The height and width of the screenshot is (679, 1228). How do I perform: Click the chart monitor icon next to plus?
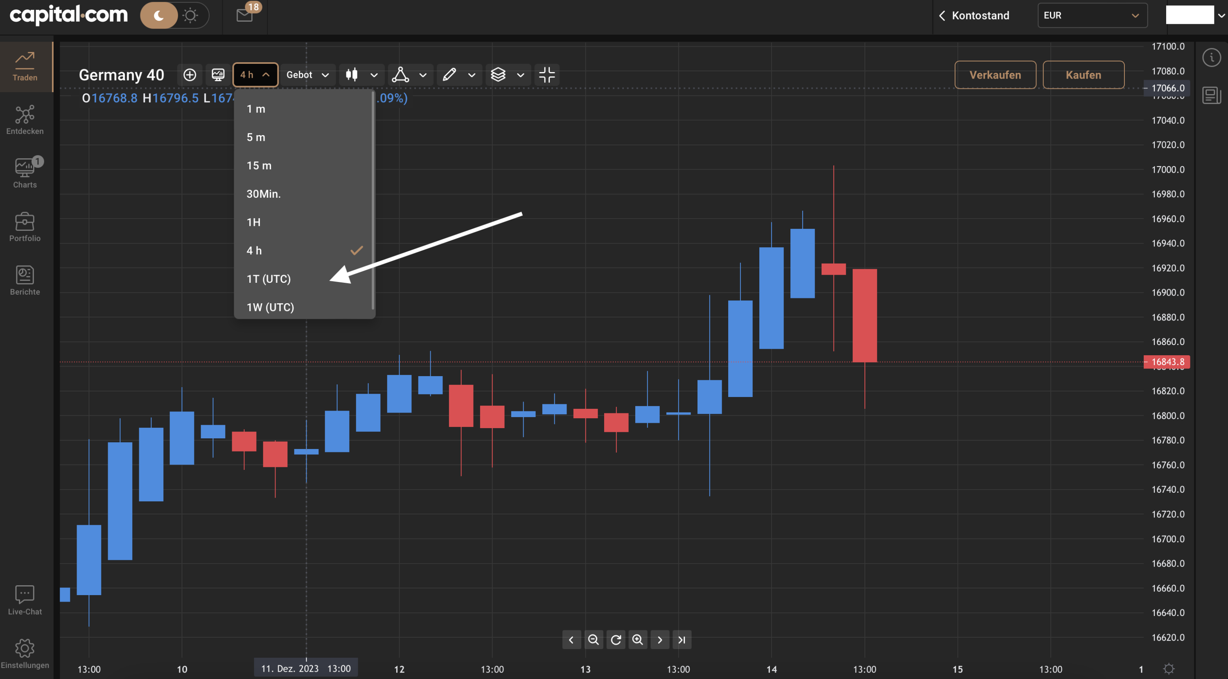(x=218, y=75)
